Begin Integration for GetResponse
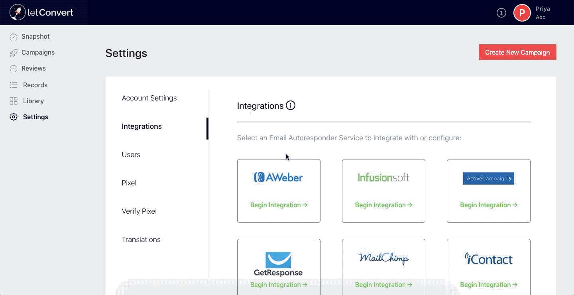 (x=279, y=285)
